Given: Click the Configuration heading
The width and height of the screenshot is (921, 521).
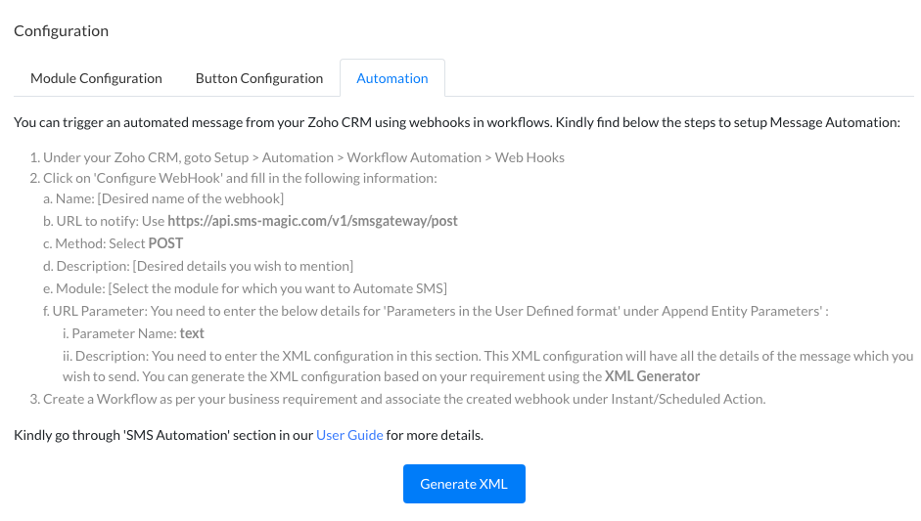Looking at the screenshot, I should [61, 30].
